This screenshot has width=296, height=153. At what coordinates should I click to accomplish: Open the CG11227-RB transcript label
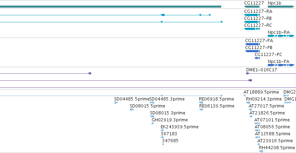click(x=258, y=18)
